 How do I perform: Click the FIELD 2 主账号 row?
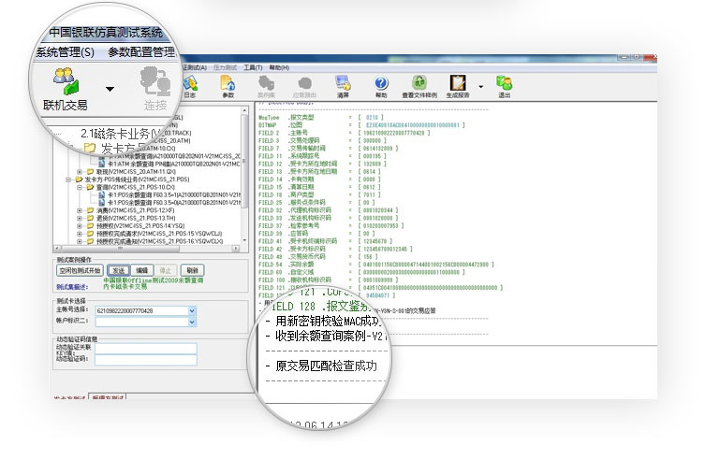345,133
